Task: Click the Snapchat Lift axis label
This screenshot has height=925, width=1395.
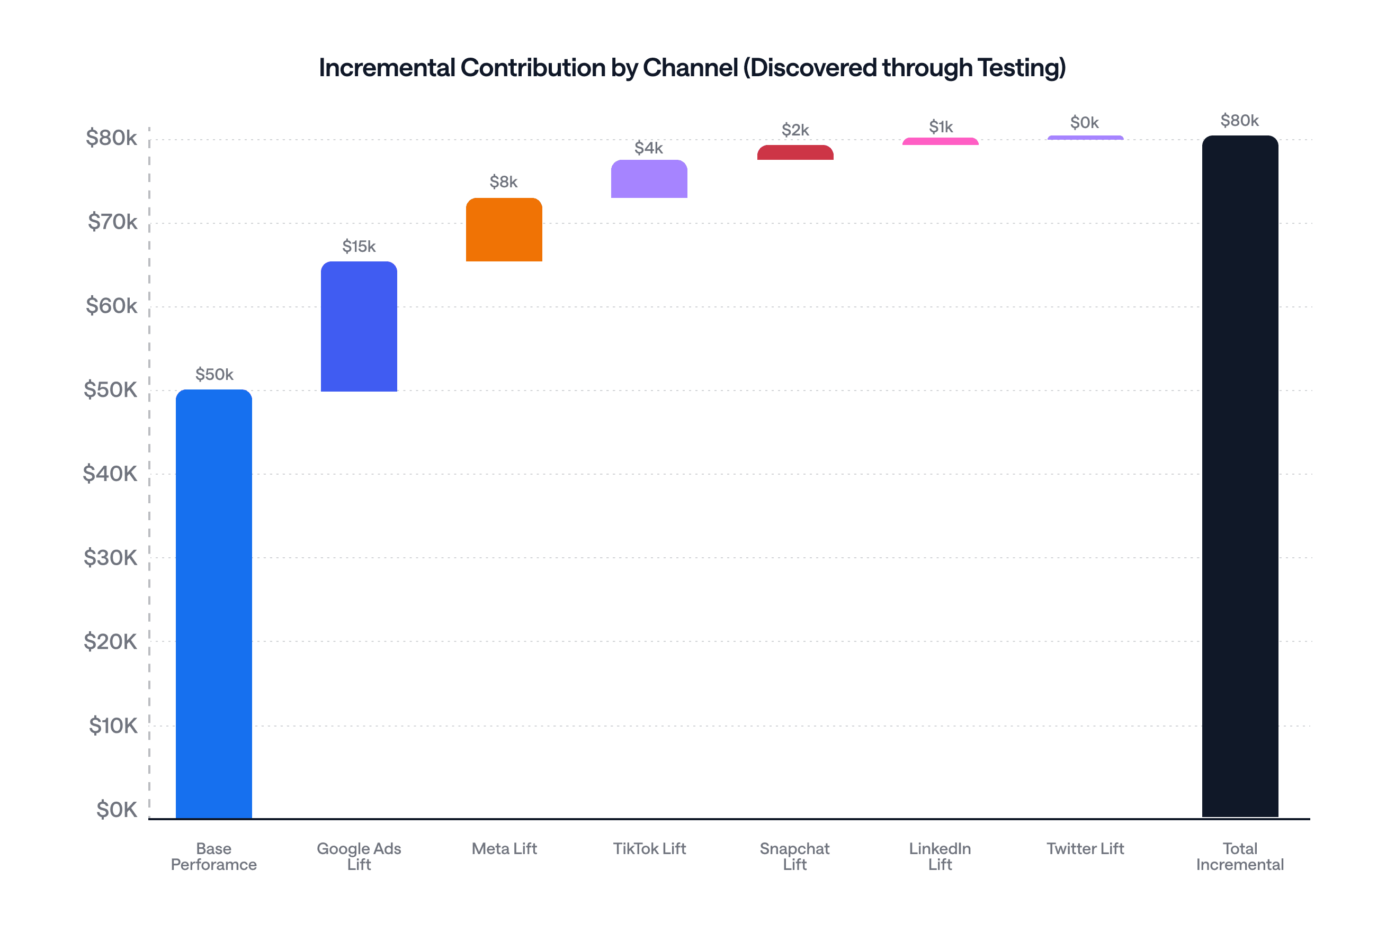Action: click(x=794, y=856)
